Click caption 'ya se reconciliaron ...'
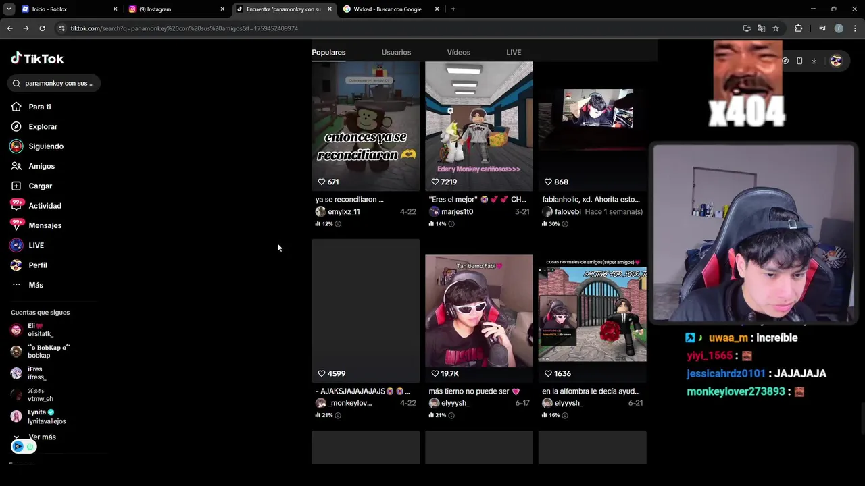 349,200
